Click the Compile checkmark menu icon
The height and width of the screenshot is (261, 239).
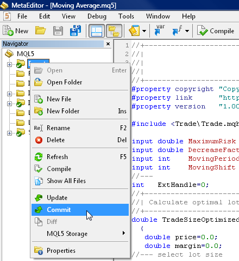[38, 169]
